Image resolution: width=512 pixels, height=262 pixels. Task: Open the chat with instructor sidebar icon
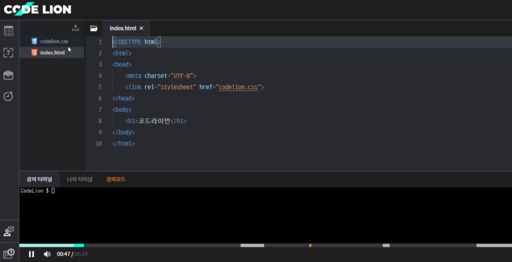tap(9, 232)
